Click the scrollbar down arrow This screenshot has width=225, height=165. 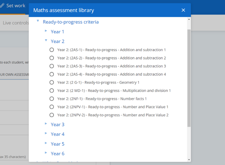[x=189, y=160]
